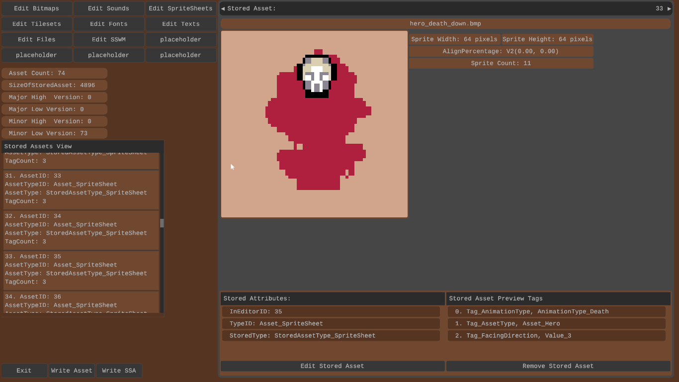
Task: Click the right arrow to next stored asset
Action: click(669, 8)
